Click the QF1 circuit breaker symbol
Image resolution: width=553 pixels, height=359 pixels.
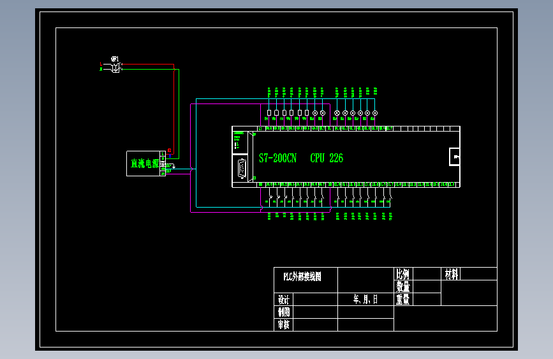pyautogui.click(x=115, y=67)
